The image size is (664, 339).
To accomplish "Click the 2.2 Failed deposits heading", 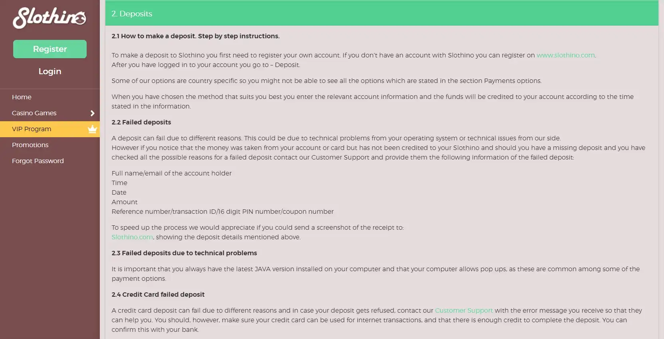I will [141, 122].
